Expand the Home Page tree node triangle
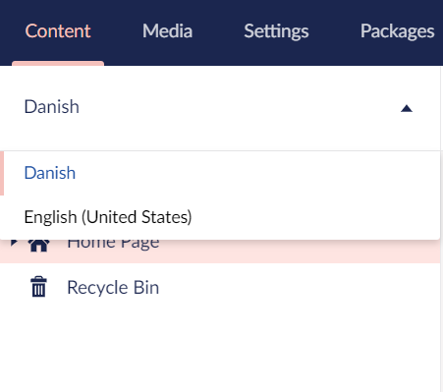This screenshot has height=392, width=443. coord(14,243)
